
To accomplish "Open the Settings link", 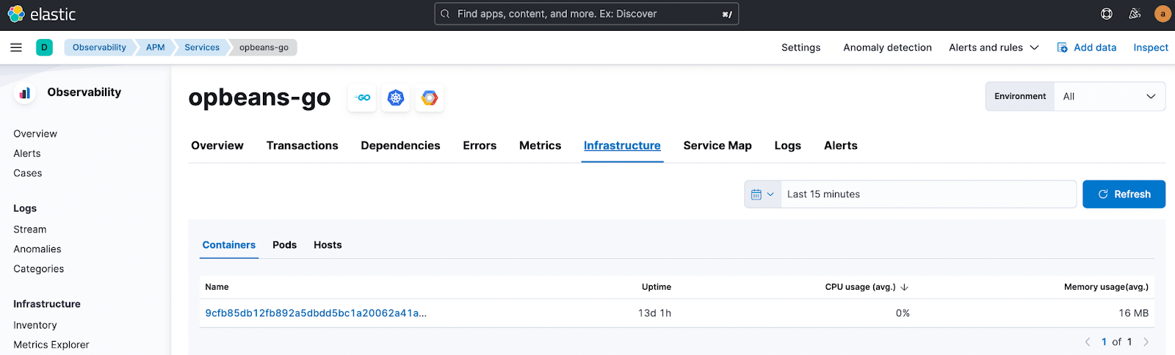I will 800,48.
